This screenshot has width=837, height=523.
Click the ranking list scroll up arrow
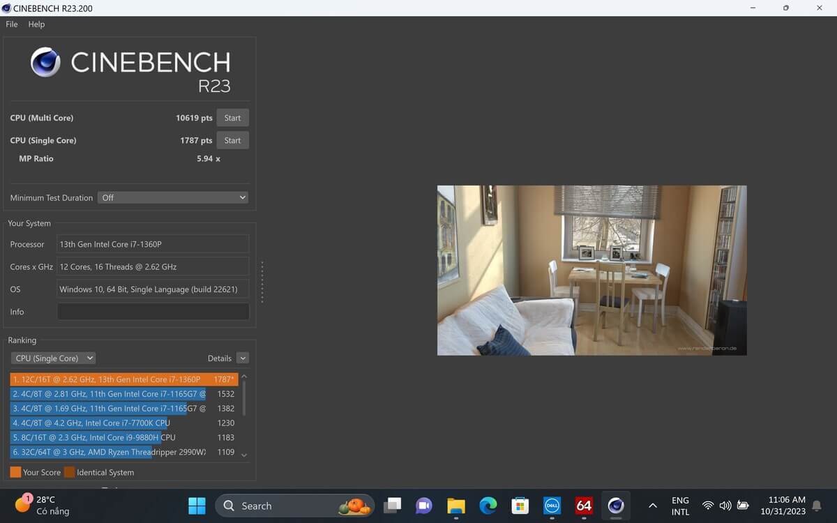click(x=244, y=377)
